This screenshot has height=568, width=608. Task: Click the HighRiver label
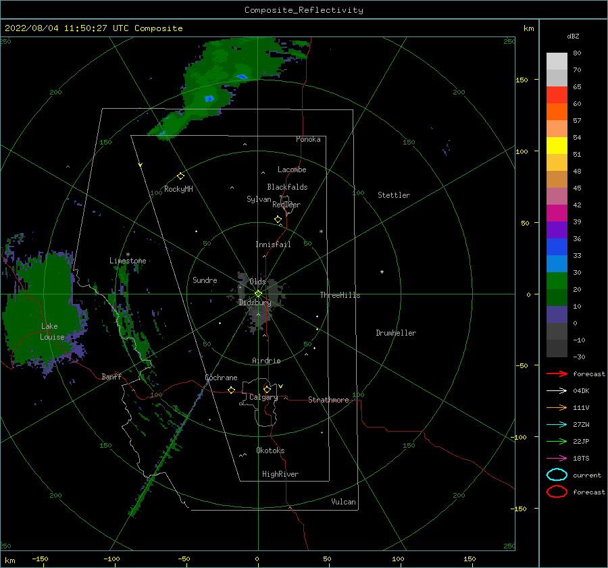(x=280, y=474)
